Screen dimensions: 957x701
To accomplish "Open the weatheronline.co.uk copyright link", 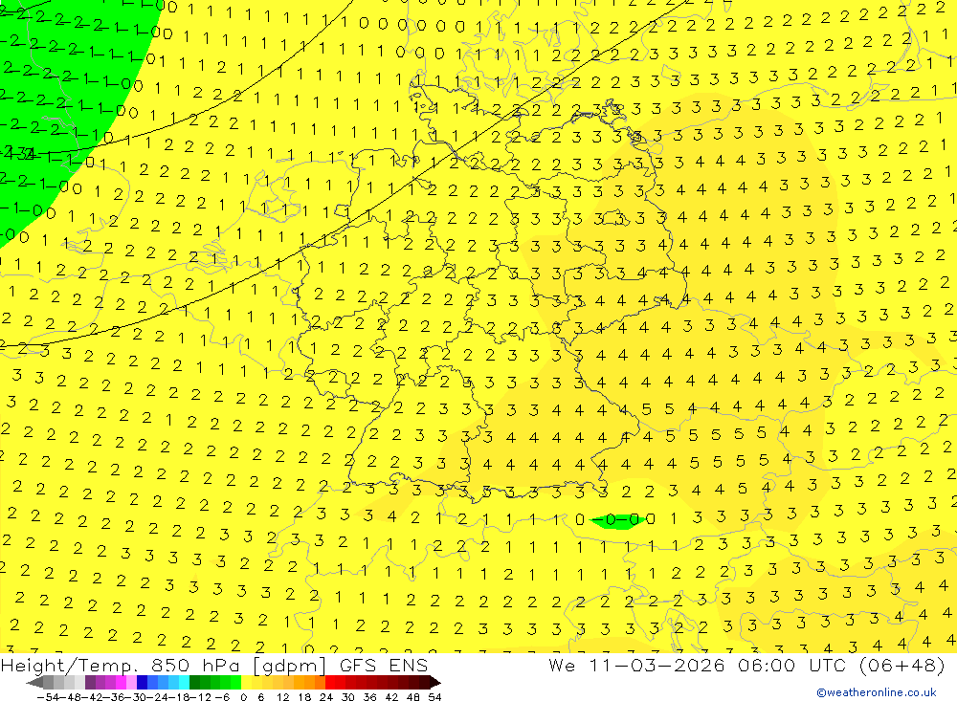I will pyautogui.click(x=877, y=692).
